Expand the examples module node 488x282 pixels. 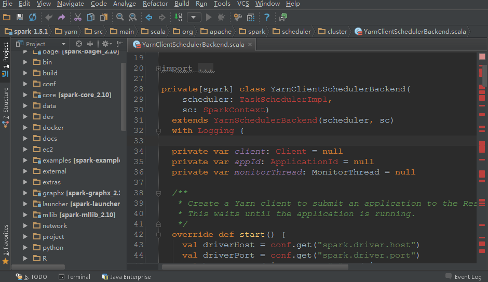pos(25,160)
